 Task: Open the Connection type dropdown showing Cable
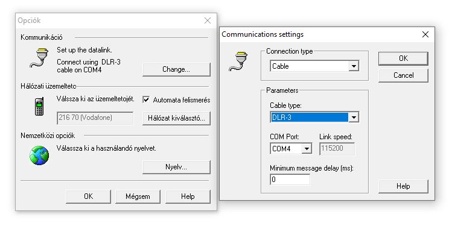click(314, 66)
